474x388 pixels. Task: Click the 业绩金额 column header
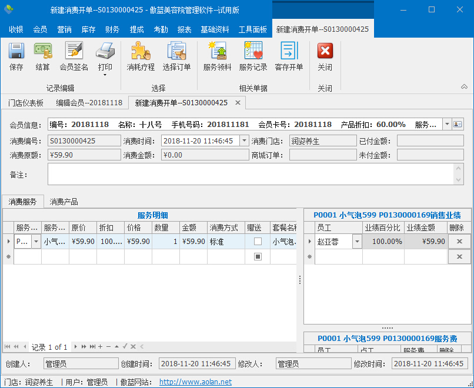(426, 228)
